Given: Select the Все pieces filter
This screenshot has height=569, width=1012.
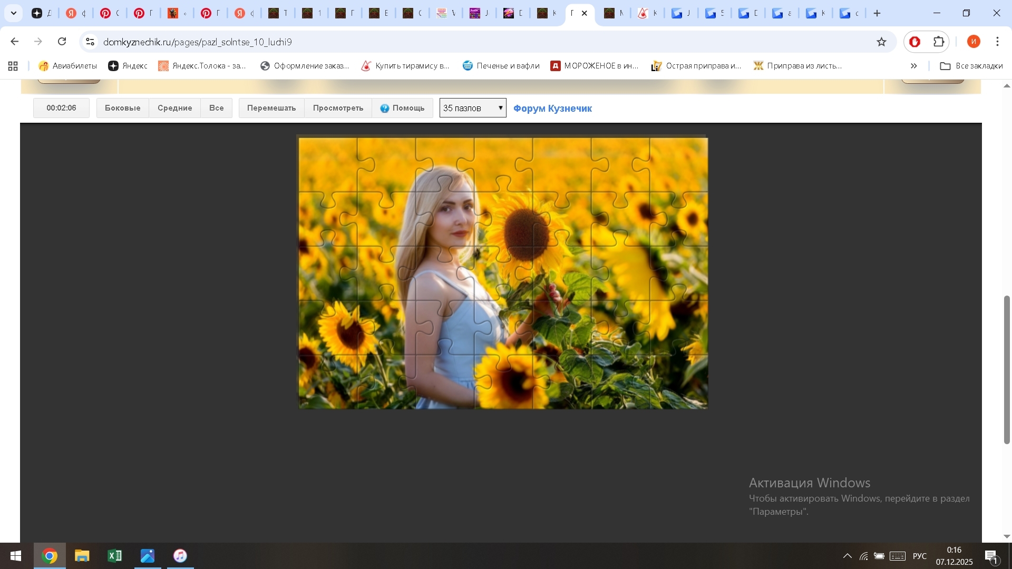Looking at the screenshot, I should 216,108.
